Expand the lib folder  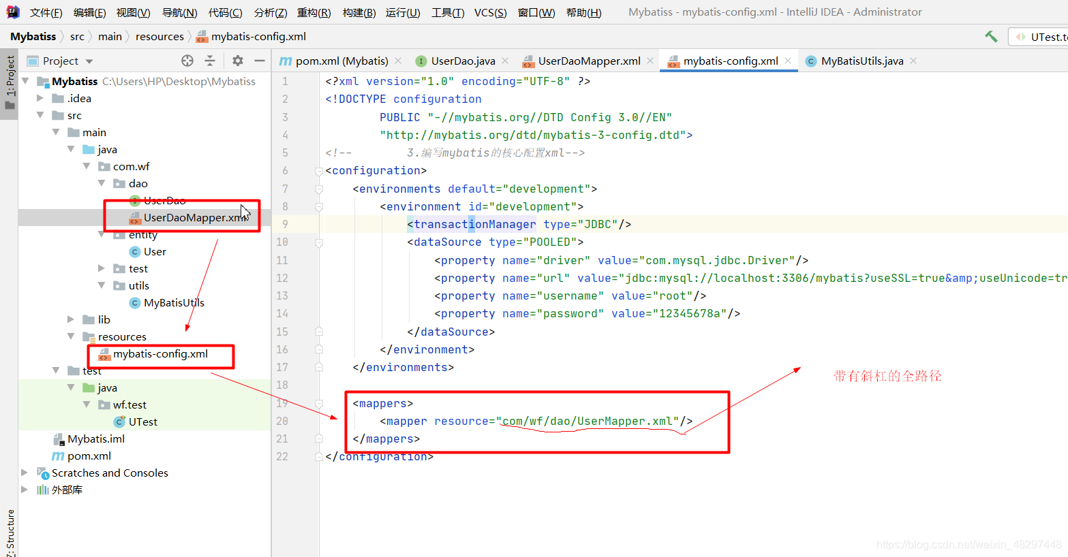click(71, 319)
